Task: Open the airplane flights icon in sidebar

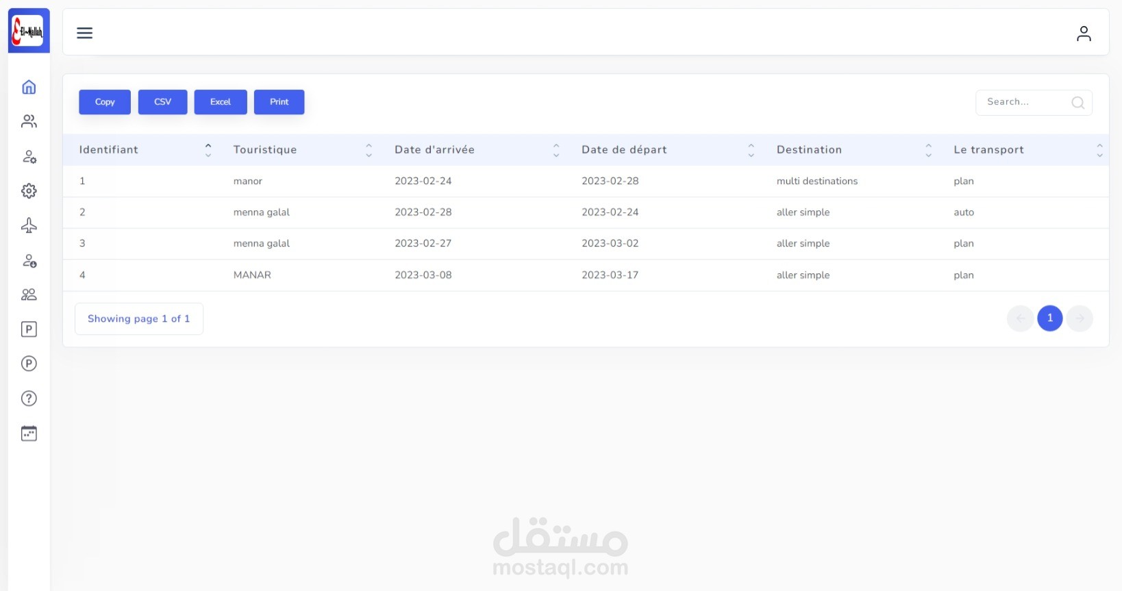Action: point(29,225)
